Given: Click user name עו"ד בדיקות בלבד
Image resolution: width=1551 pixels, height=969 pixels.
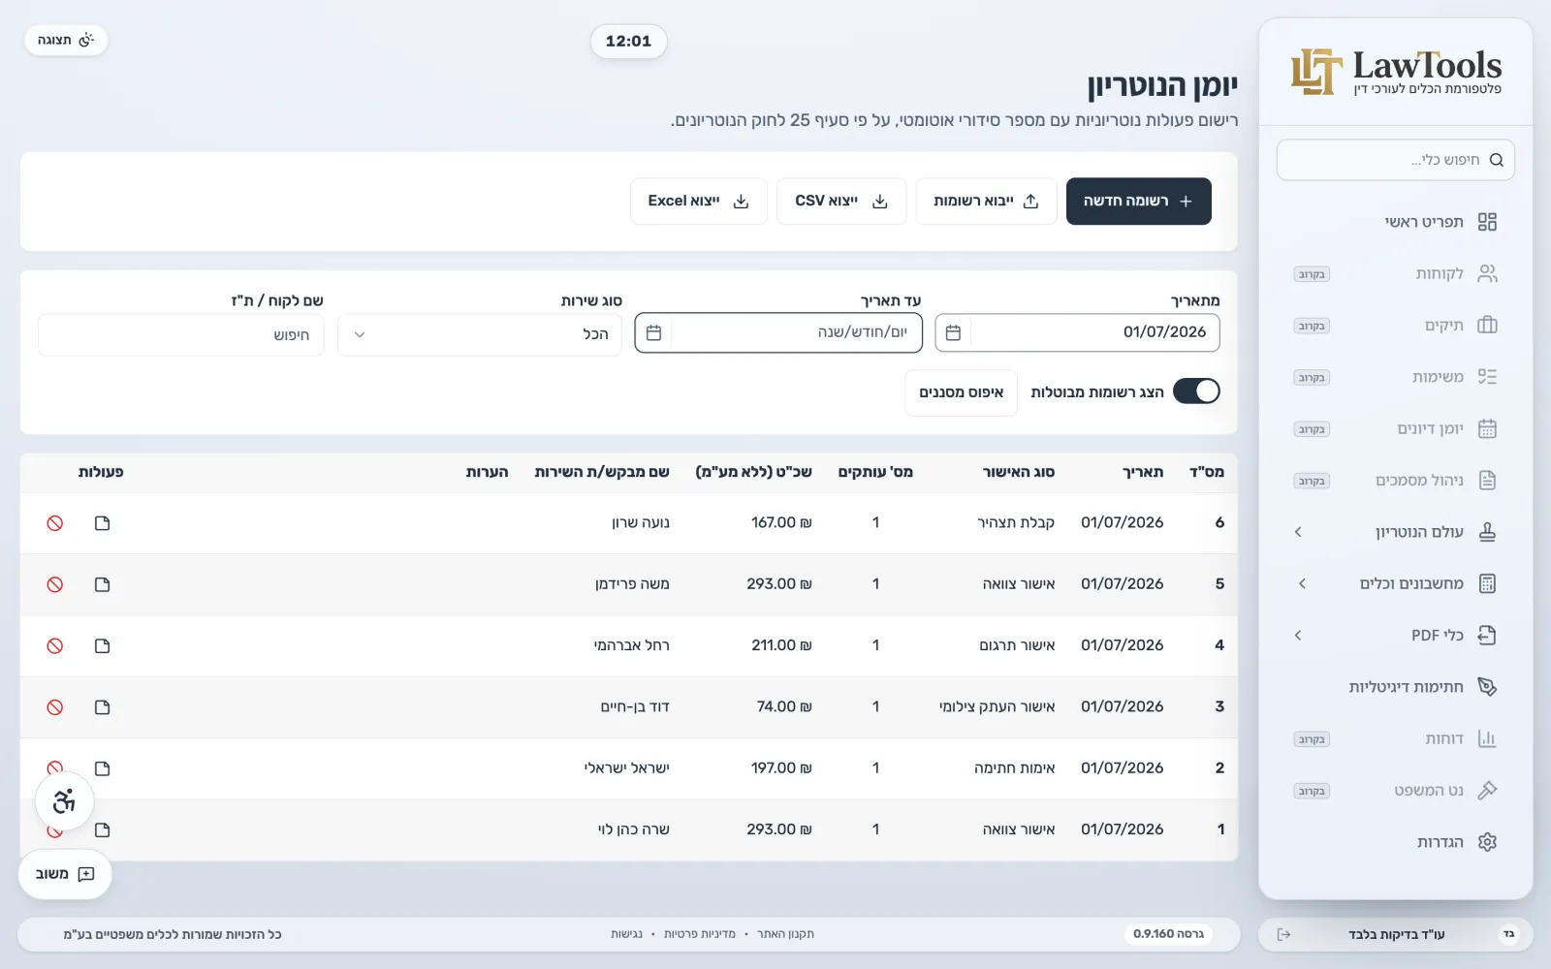Looking at the screenshot, I should 1396,934.
